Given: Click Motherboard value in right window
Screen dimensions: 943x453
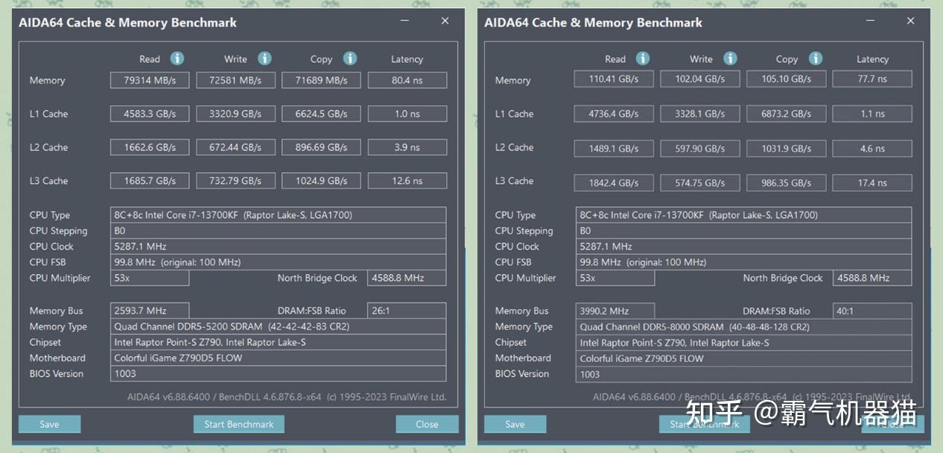Looking at the screenshot, I should pyautogui.click(x=744, y=358).
